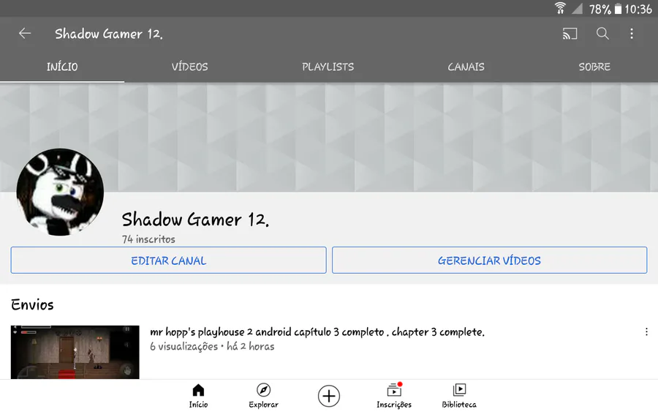The image size is (658, 412).
Task: Open Inscrições in the bottom navigation
Action: coord(393,396)
